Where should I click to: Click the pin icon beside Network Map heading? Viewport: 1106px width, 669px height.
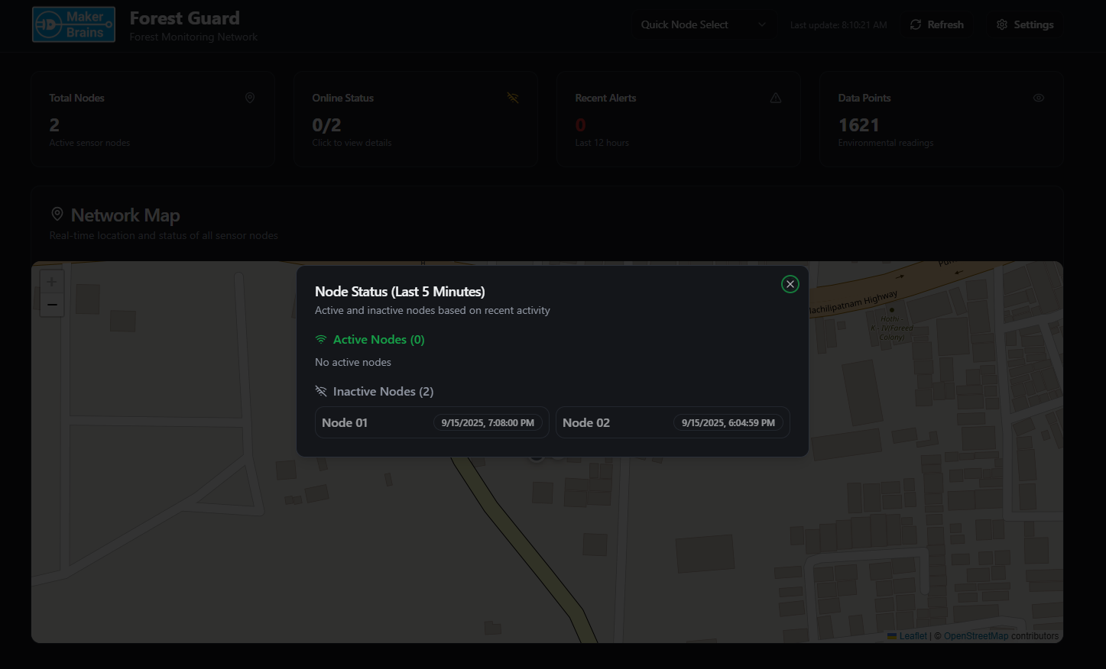click(x=57, y=214)
